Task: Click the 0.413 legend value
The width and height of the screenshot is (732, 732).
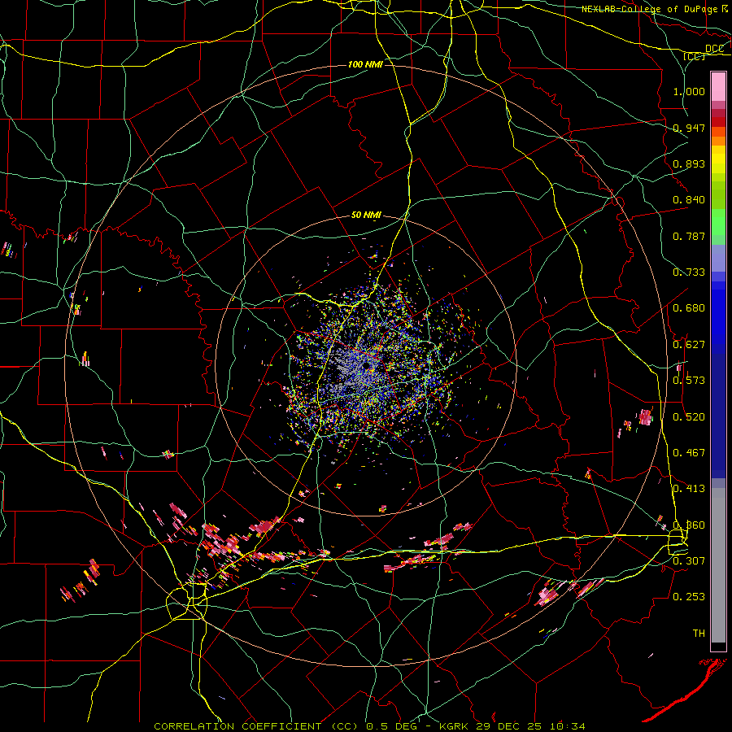Action: tap(689, 489)
